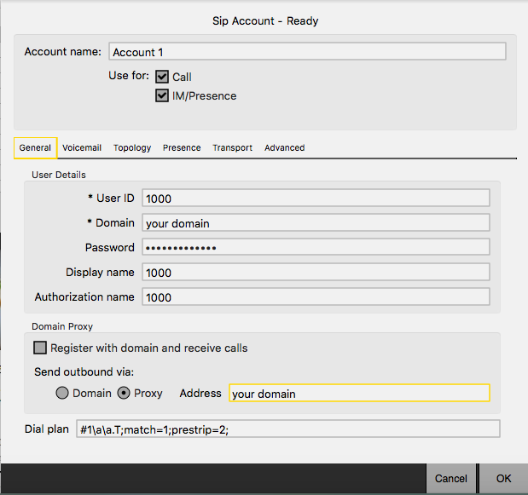528x495 pixels.
Task: Focus the Authorization name field
Action: pos(316,297)
